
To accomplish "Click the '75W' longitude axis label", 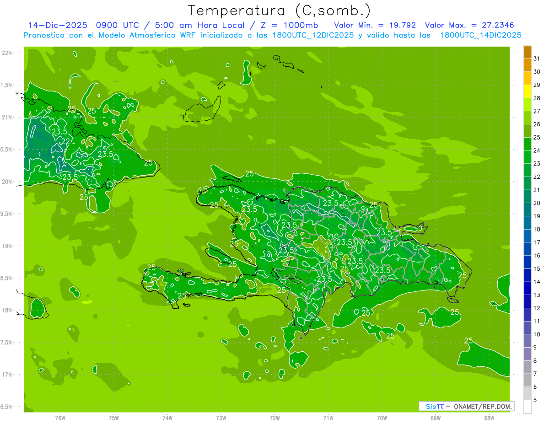I will (x=114, y=418).
